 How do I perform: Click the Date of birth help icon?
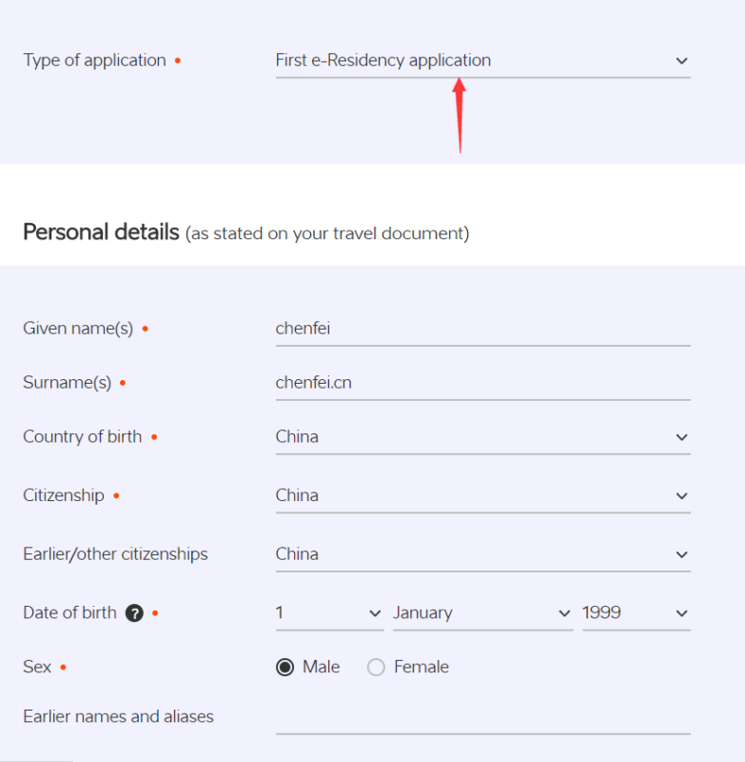pyautogui.click(x=134, y=613)
